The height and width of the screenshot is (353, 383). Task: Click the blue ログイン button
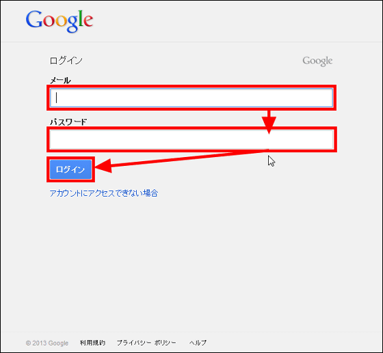(x=70, y=169)
